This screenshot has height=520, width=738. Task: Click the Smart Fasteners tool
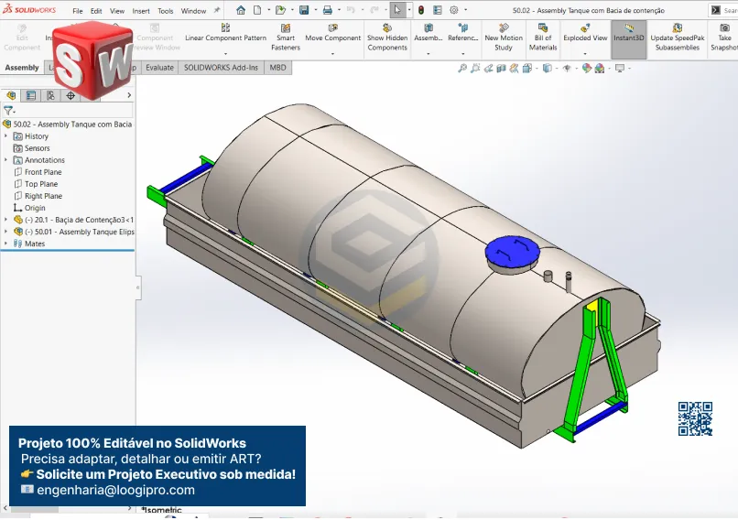point(286,38)
